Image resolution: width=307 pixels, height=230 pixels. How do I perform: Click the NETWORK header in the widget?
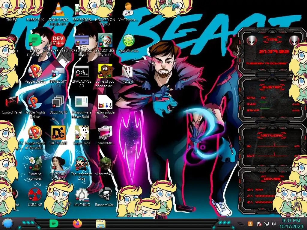272,135
